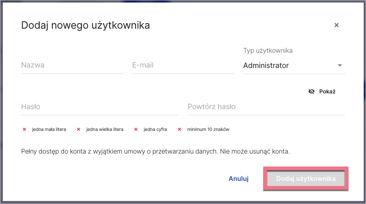Click red X next to jedna cyfra
The width and height of the screenshot is (366, 204).
pyautogui.click(x=136, y=130)
